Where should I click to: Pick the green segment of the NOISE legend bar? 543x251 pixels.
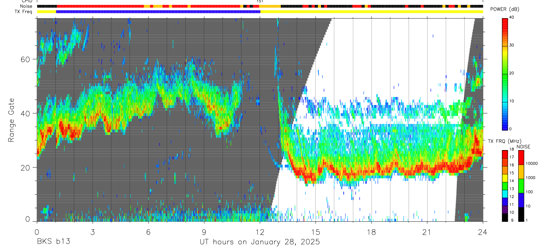tap(521, 186)
